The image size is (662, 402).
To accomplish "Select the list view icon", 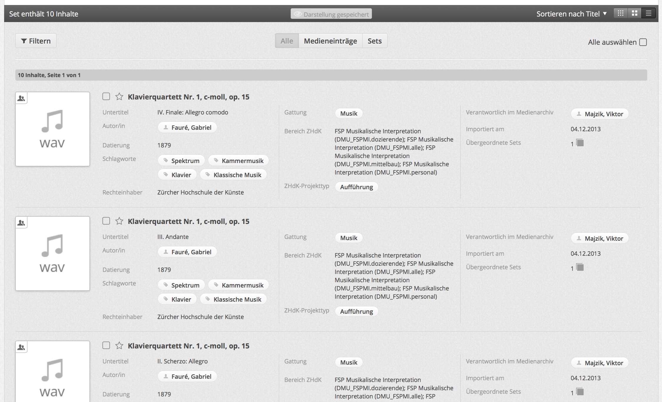I will click(648, 14).
